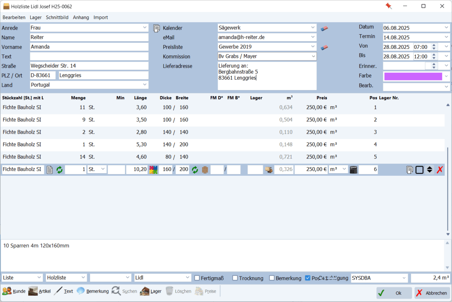The width and height of the screenshot is (452, 302).
Task: Open the Farbe purple color swatch
Action: [413, 76]
